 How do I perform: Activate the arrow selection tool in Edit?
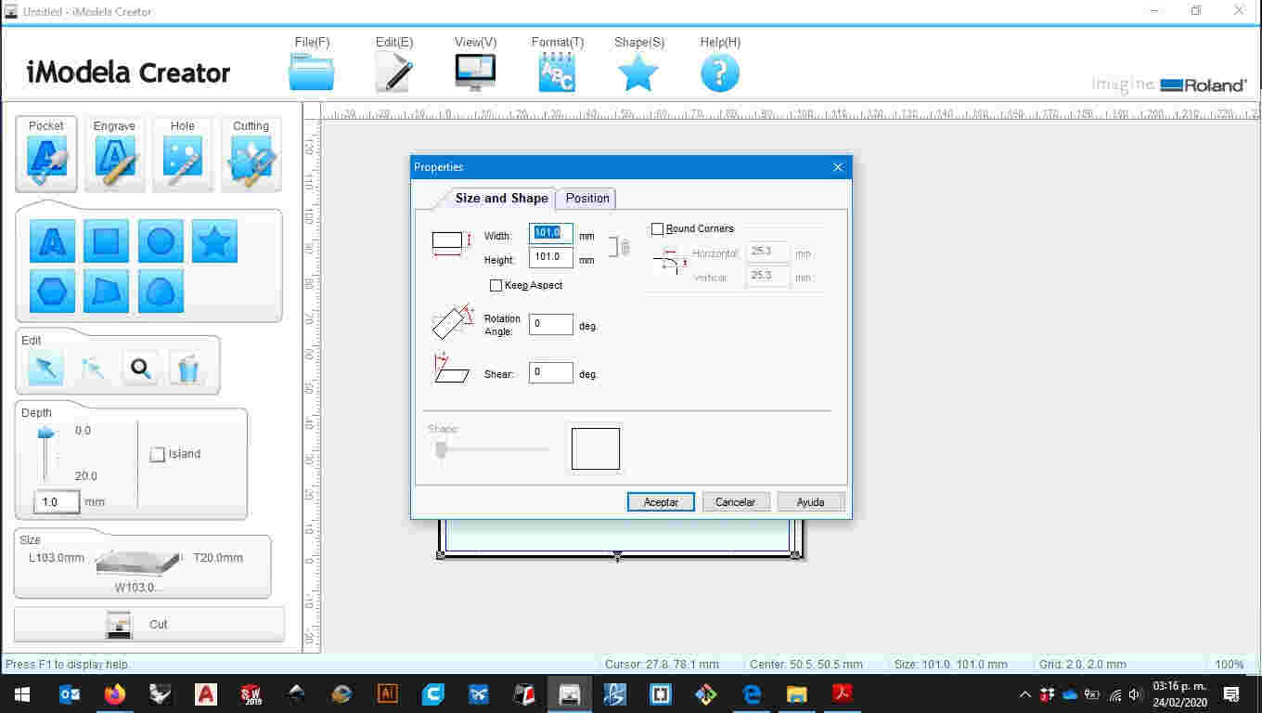(45, 369)
